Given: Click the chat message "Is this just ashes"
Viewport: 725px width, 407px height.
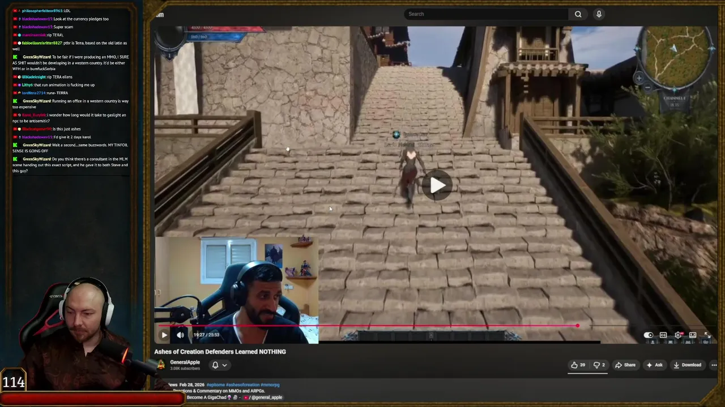Looking at the screenshot, I should coord(67,129).
